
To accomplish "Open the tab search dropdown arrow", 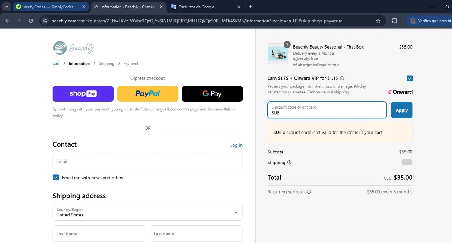I will (x=6, y=7).
